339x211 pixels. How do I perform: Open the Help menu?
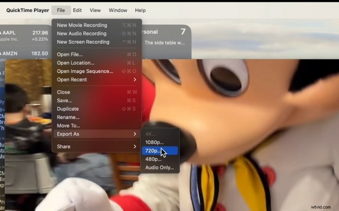click(140, 10)
